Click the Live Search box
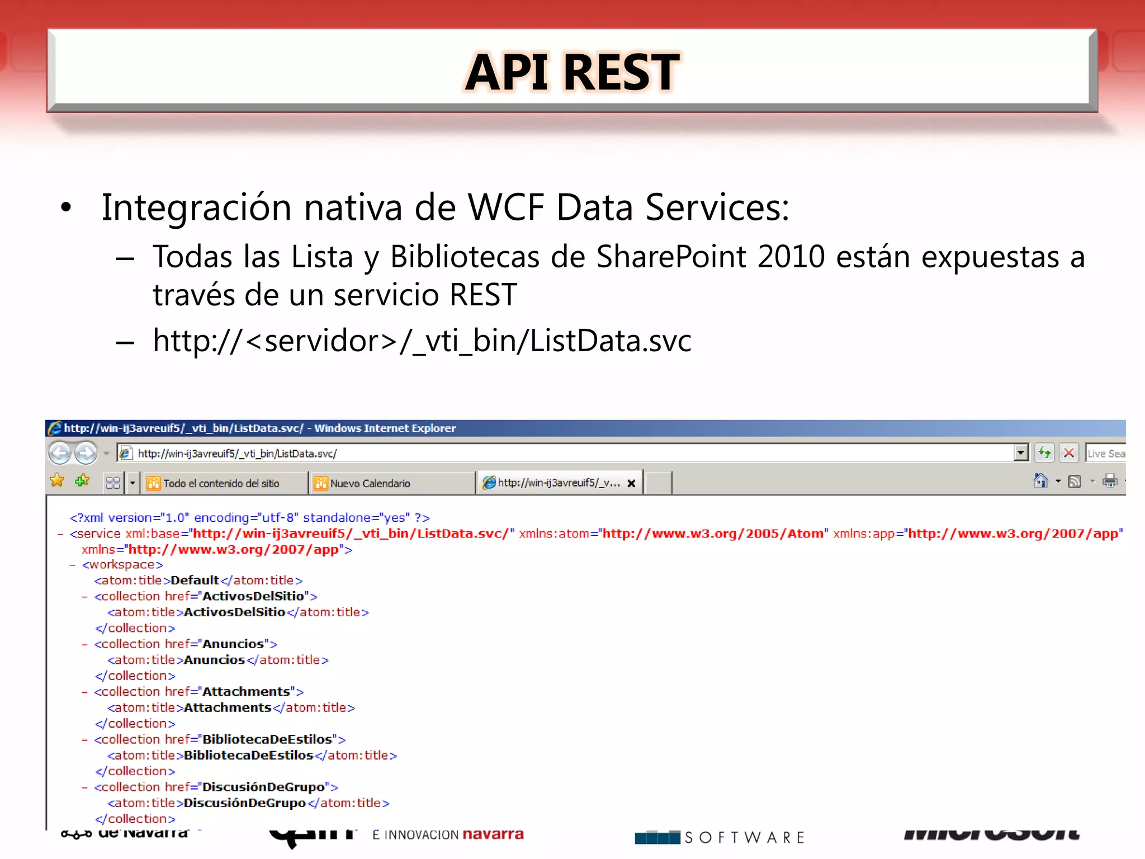 1105,454
